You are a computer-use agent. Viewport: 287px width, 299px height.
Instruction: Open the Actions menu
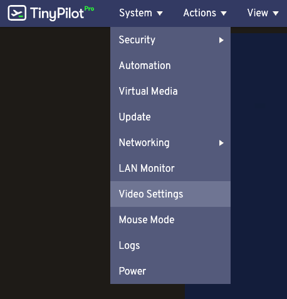(205, 13)
